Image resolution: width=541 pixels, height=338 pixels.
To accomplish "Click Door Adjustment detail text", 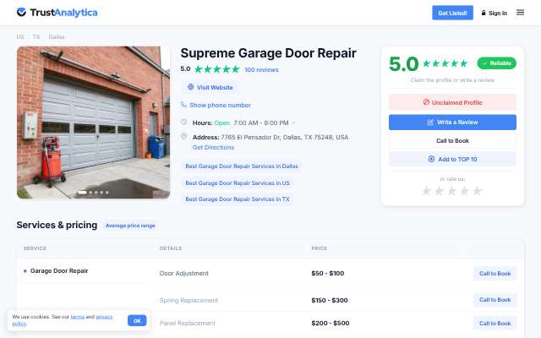I will tap(184, 273).
